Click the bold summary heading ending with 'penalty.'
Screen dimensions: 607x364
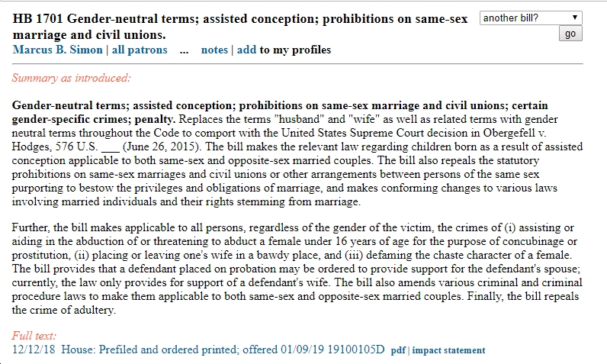pyautogui.click(x=280, y=112)
